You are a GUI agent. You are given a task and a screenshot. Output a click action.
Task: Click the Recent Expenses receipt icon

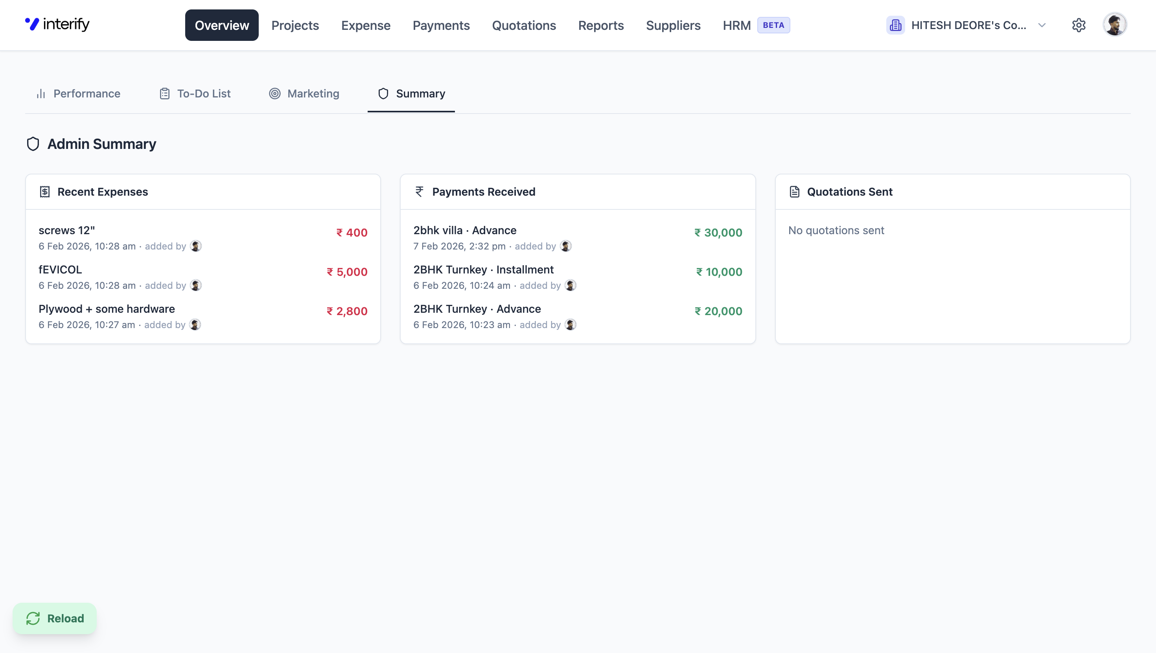click(x=45, y=192)
